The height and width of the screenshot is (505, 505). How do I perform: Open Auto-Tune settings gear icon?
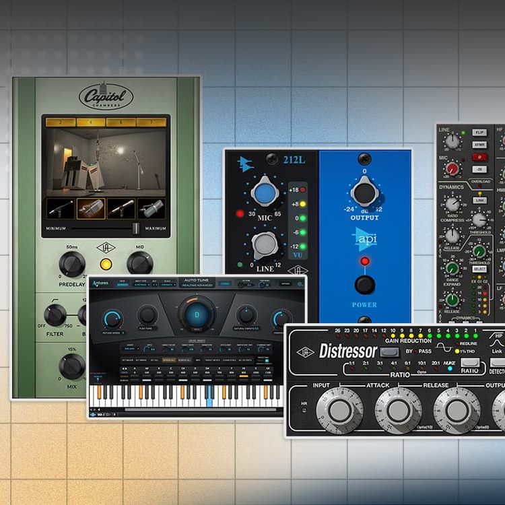point(300,283)
